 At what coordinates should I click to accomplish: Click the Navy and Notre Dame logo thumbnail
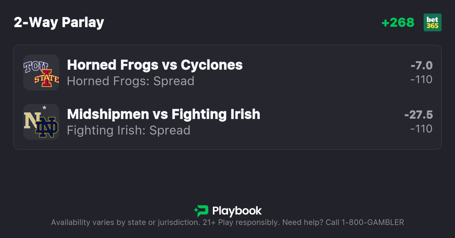[x=41, y=122]
